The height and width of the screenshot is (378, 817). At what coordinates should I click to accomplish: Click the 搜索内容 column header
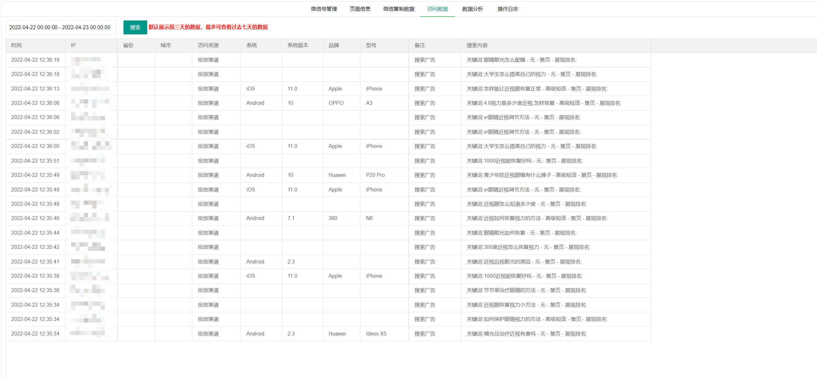click(x=477, y=45)
